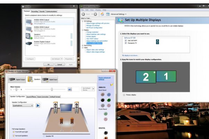Open the Rotate display task
This screenshot has width=209, height=139.
[x=91, y=36]
